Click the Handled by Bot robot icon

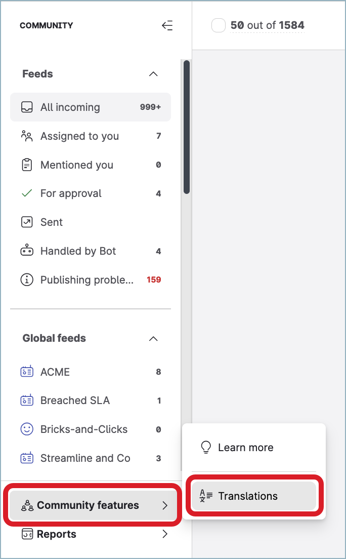27,251
